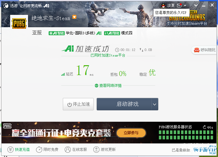Click 已是最新版 version status text
218x157 pixels.
181,150
